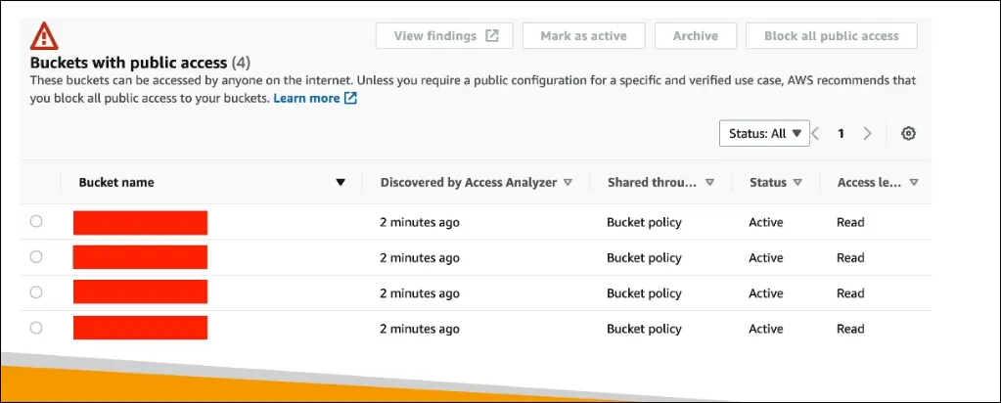Sort by Bucket name column arrow
This screenshot has width=1001, height=403.
coord(341,183)
